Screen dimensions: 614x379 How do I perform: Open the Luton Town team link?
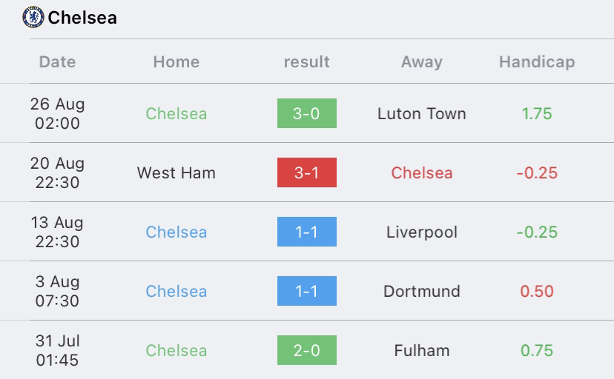422,114
